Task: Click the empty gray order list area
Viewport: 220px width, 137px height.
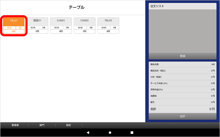Action: 182,31
